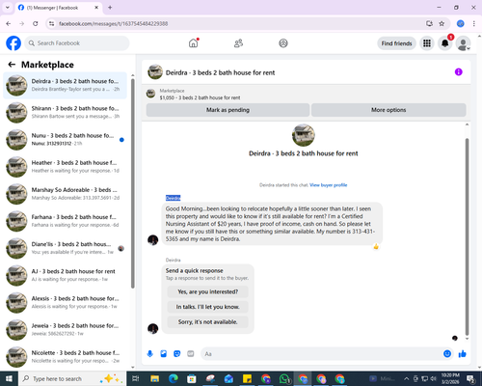Screen dimensions: 482x386
Task: Click the large listing photo in the chat
Action: coord(303,135)
